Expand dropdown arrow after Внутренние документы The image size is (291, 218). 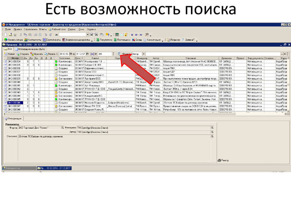coord(92,40)
